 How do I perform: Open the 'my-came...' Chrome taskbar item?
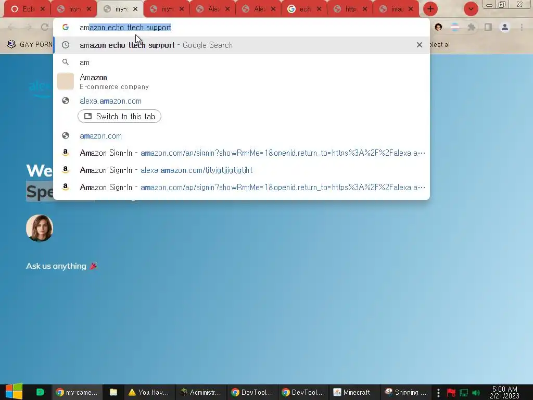(77, 392)
